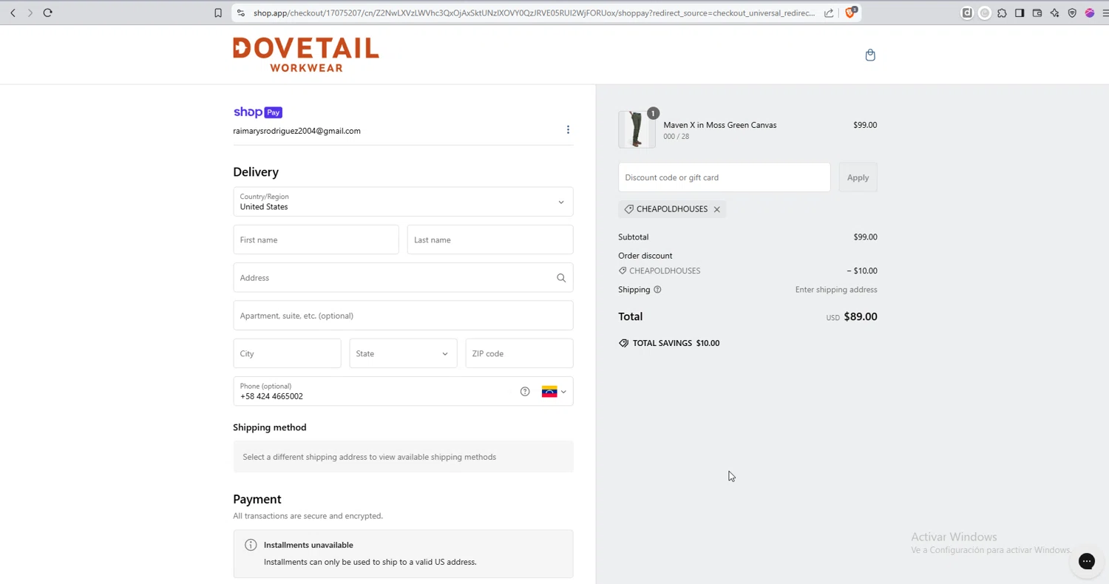Remove the CHEAPOLDHOUSES discount code tag
1109x584 pixels.
[x=716, y=209]
